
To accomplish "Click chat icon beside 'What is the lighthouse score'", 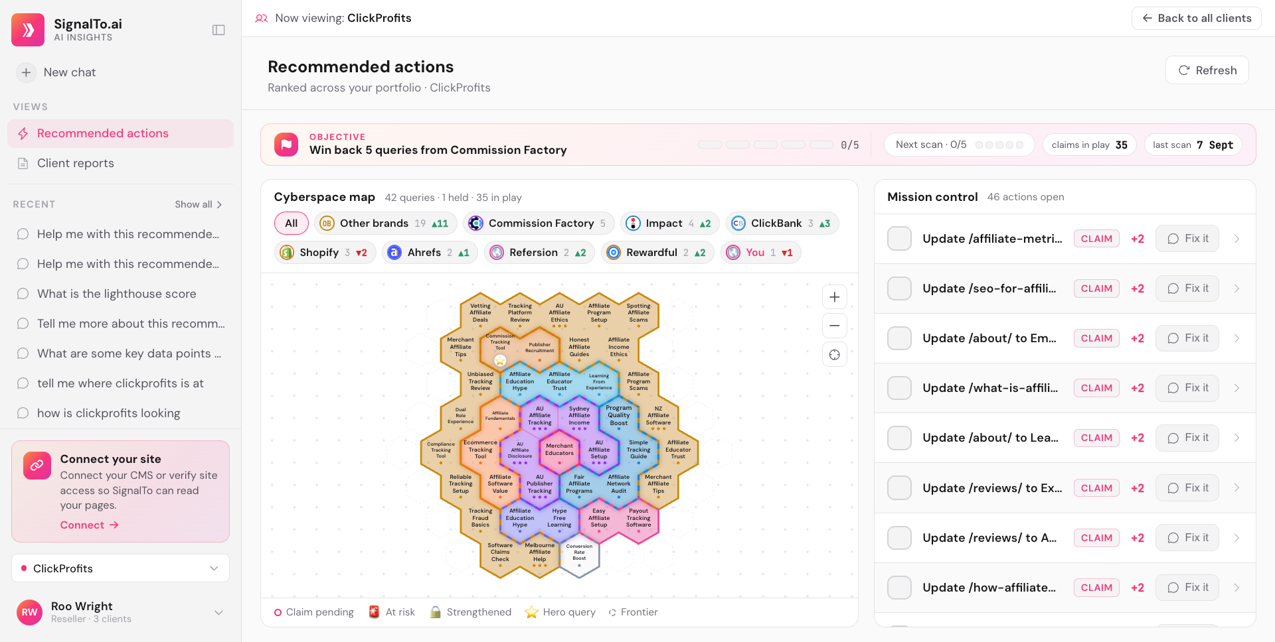I will pyautogui.click(x=23, y=294).
